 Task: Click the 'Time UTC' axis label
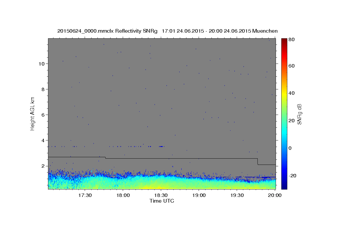point(162,201)
